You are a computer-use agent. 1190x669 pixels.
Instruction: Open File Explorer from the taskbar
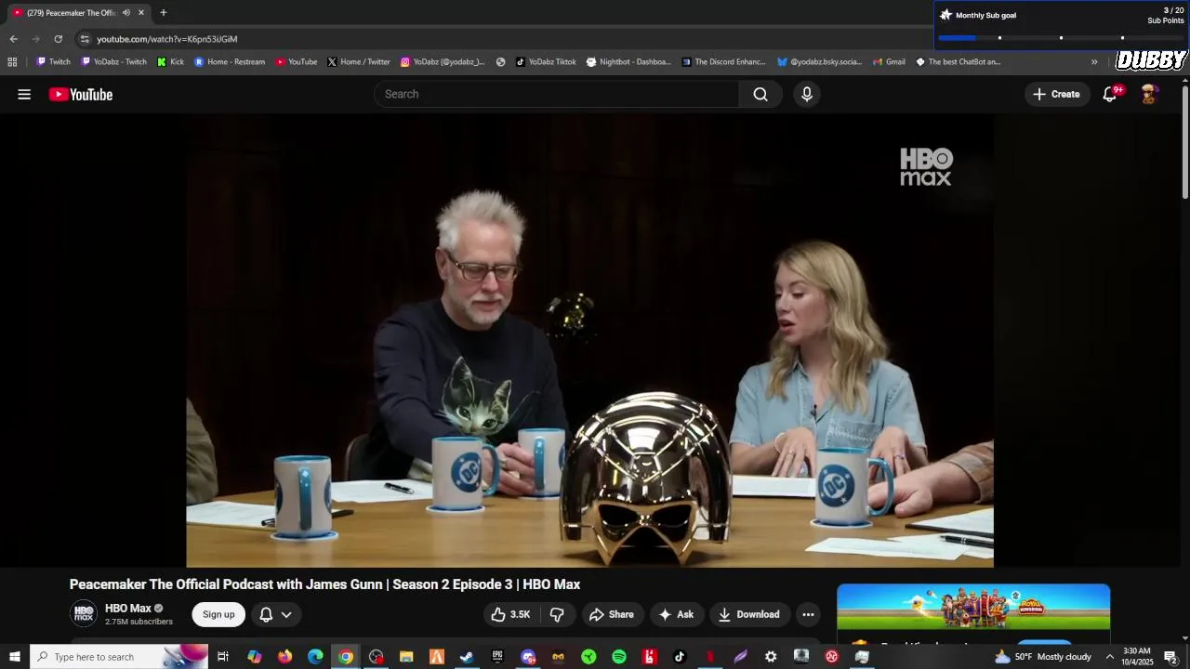[406, 657]
